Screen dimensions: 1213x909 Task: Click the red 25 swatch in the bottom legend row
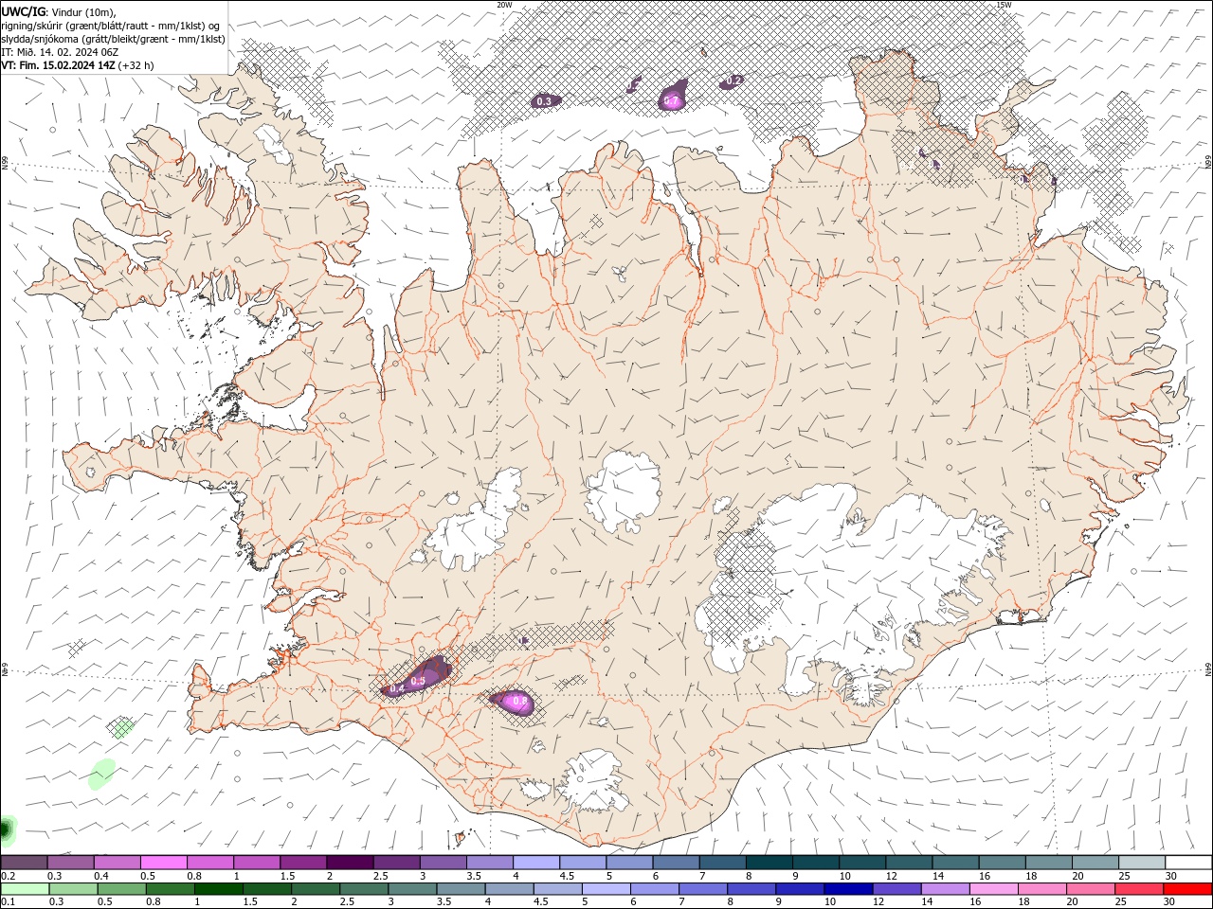click(1139, 889)
